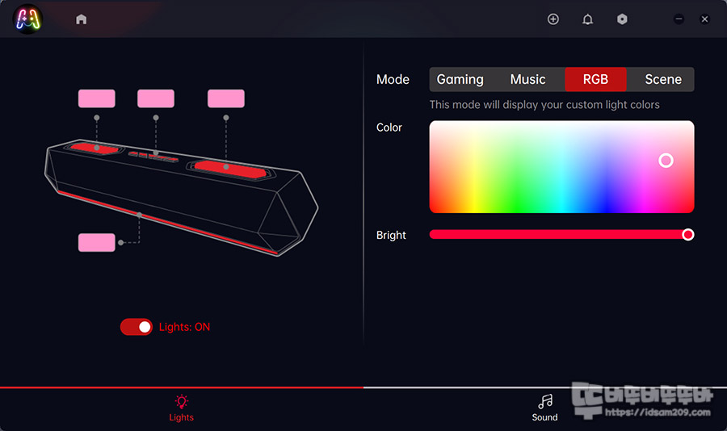Select the Gaming light mode
The height and width of the screenshot is (431, 727).
coord(460,79)
